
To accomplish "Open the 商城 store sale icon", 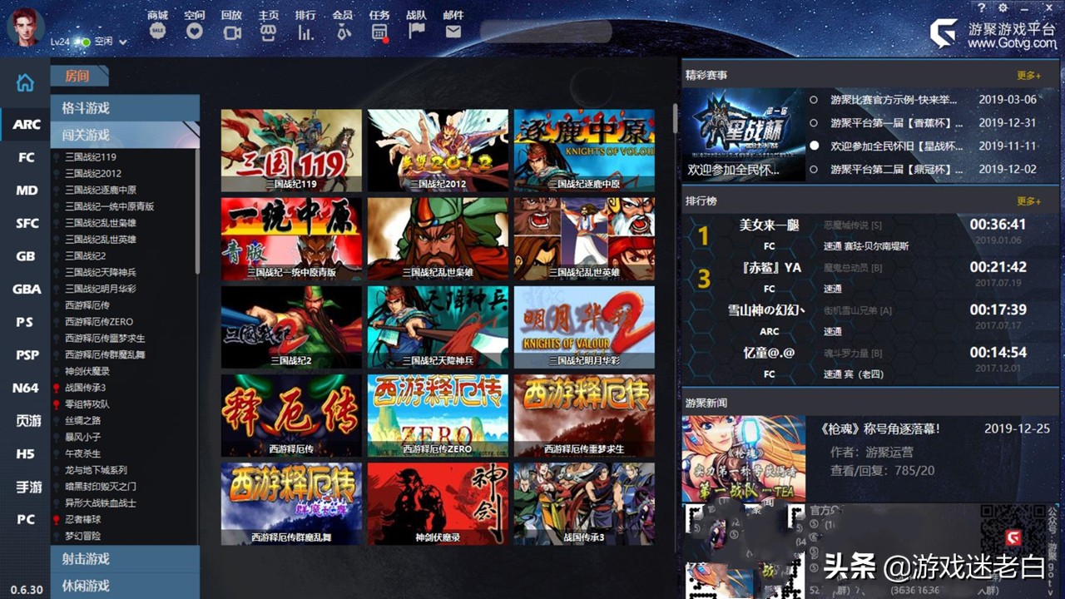I will tap(157, 32).
